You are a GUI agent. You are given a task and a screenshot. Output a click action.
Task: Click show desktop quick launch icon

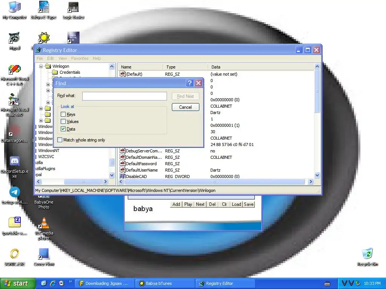click(x=44, y=283)
